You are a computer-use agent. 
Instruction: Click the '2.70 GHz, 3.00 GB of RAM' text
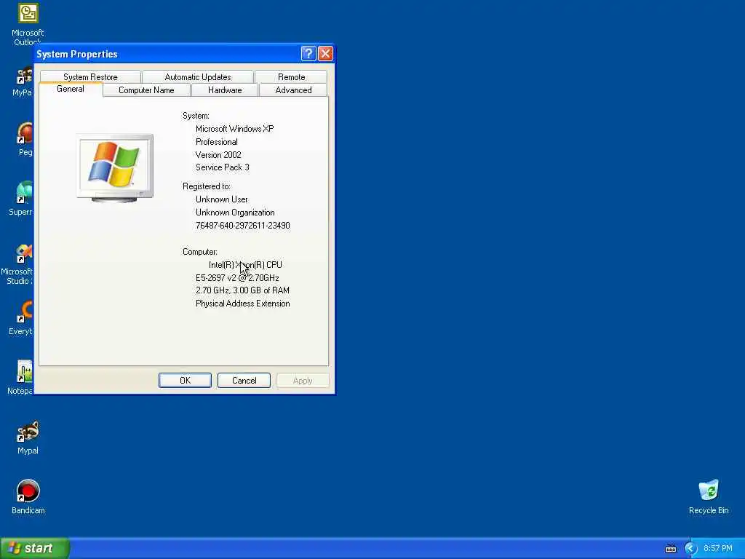point(242,290)
